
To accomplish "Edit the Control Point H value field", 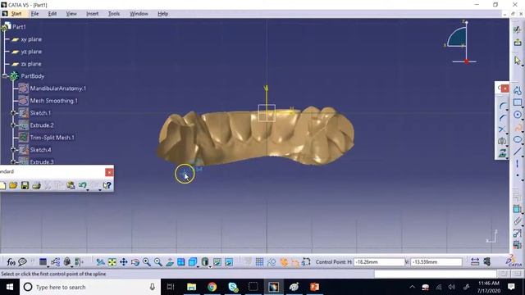I will [x=379, y=262].
